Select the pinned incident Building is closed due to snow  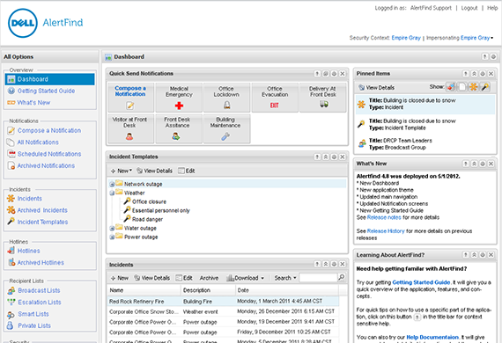[424, 104]
